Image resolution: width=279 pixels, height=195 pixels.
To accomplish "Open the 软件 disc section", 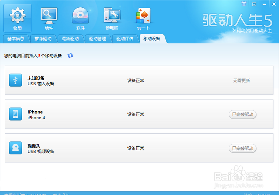I will [80, 18].
